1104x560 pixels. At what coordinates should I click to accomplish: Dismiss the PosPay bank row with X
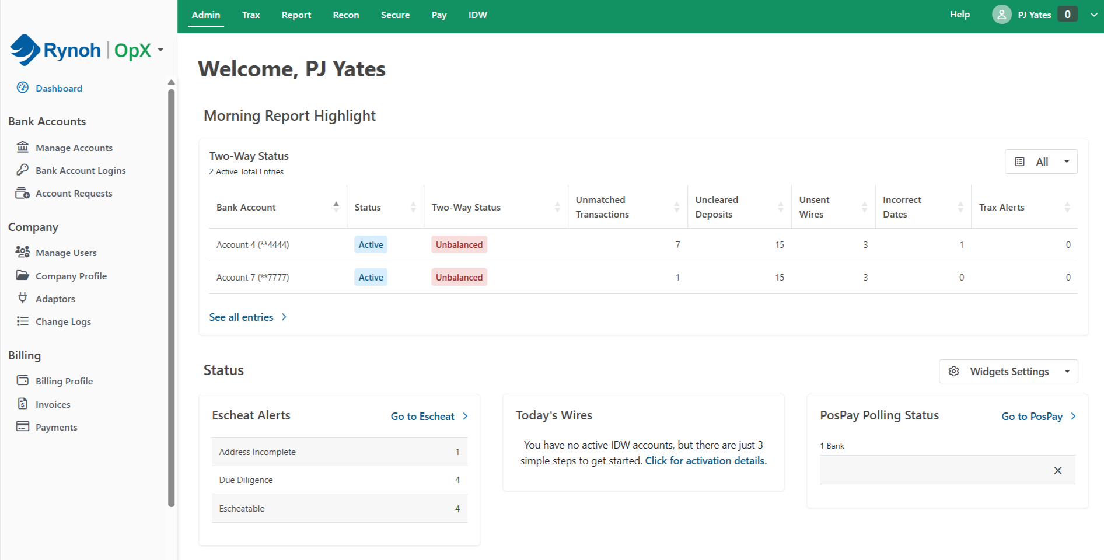tap(1058, 470)
